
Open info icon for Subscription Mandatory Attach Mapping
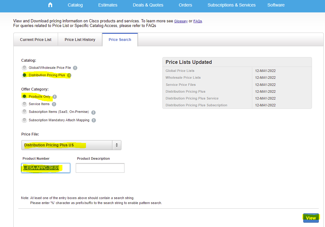coord(94,120)
